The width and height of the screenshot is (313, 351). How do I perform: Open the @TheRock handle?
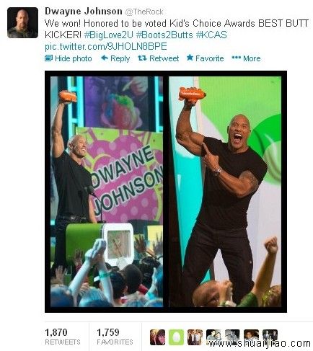click(x=144, y=12)
